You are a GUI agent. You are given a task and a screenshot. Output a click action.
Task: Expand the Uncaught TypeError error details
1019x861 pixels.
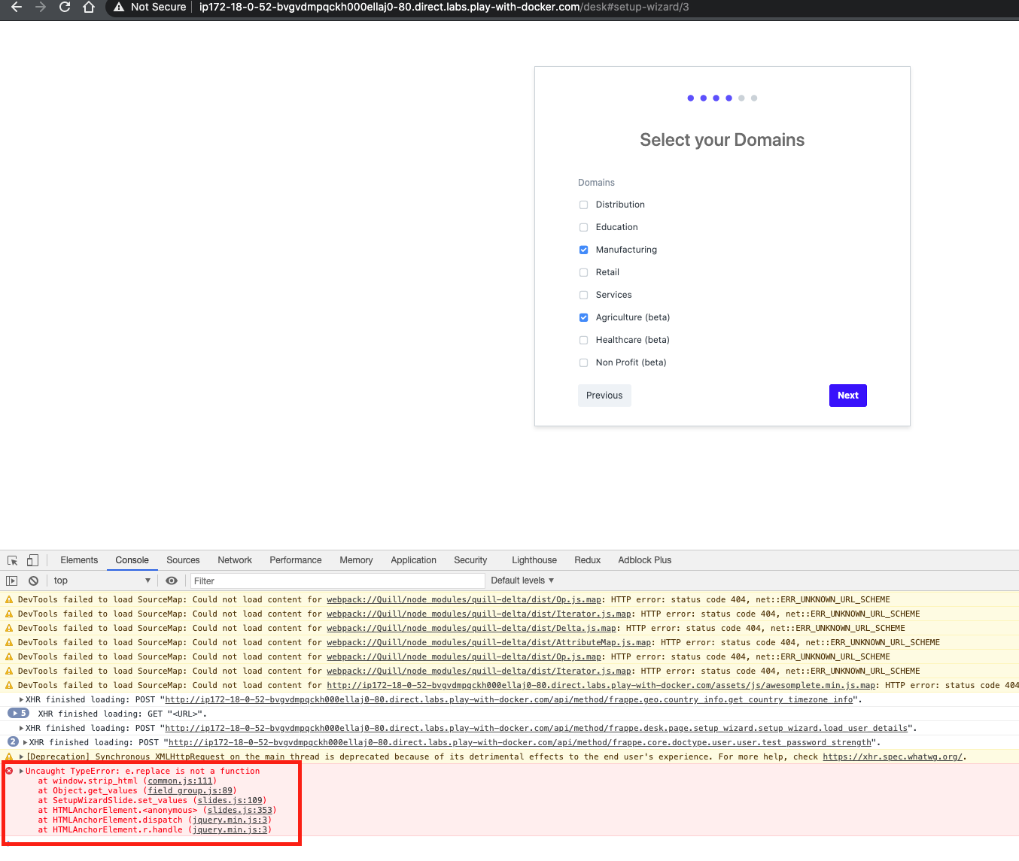click(20, 770)
